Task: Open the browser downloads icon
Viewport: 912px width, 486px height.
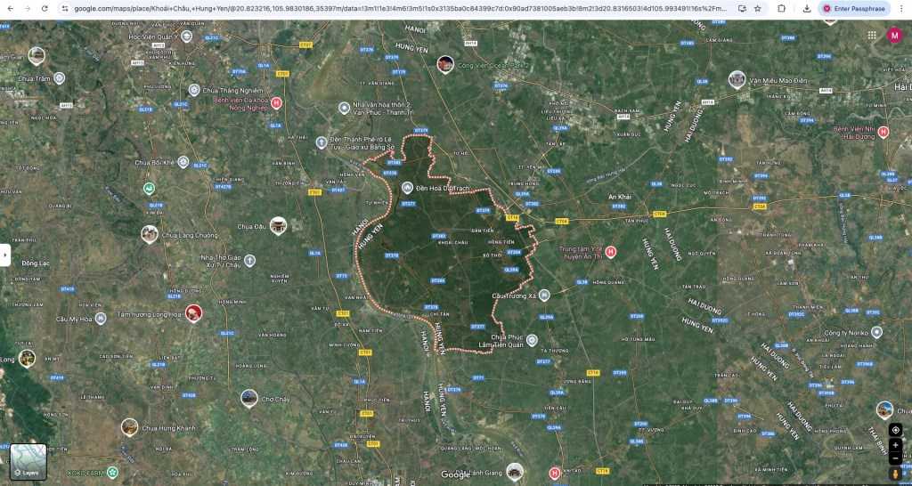Action: coord(806,8)
